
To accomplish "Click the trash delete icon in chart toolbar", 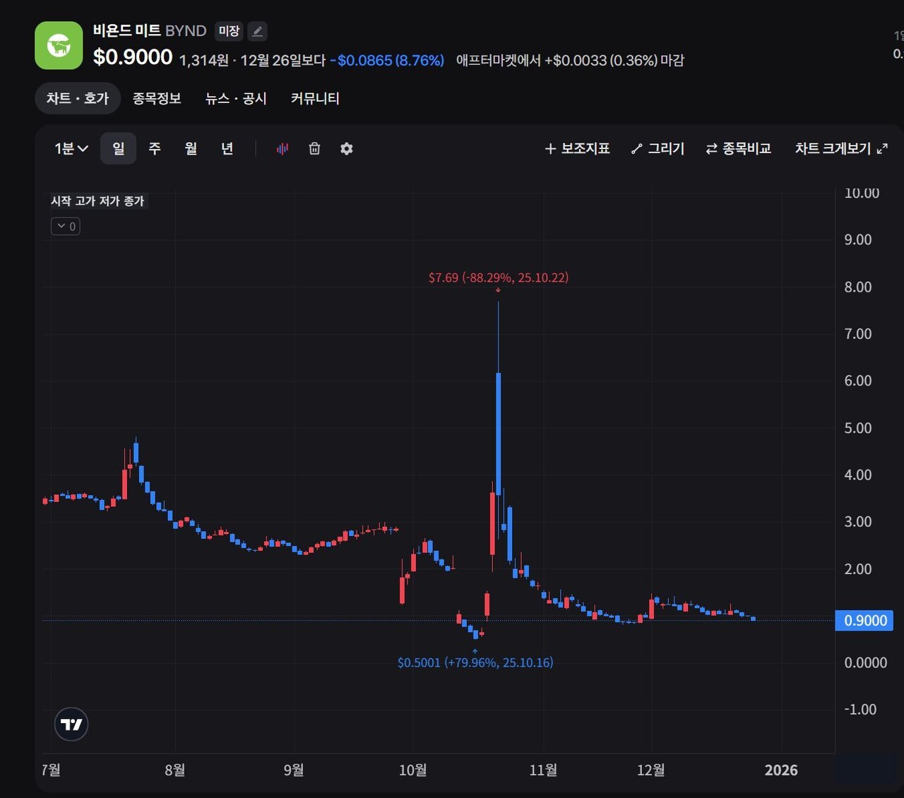I will [314, 148].
